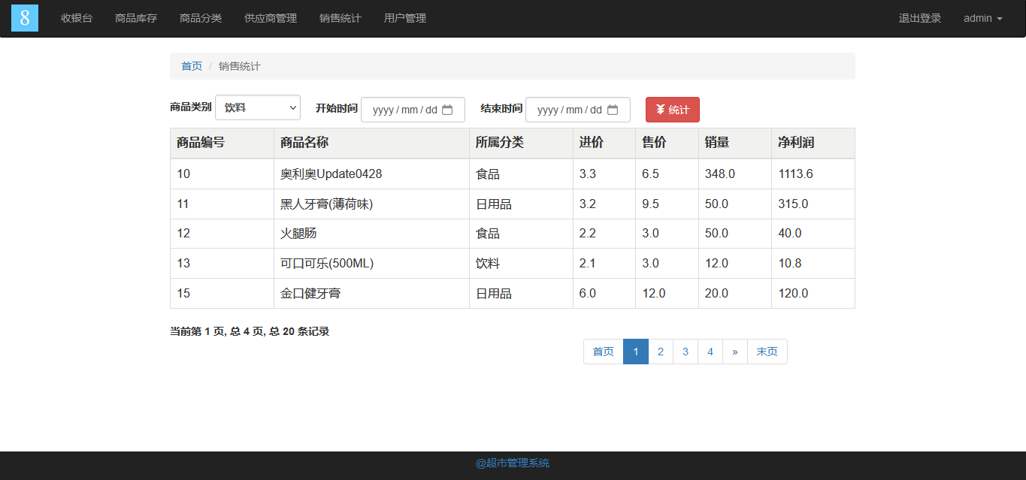Click the 商品编号 column header
1026x480 pixels.
222,143
